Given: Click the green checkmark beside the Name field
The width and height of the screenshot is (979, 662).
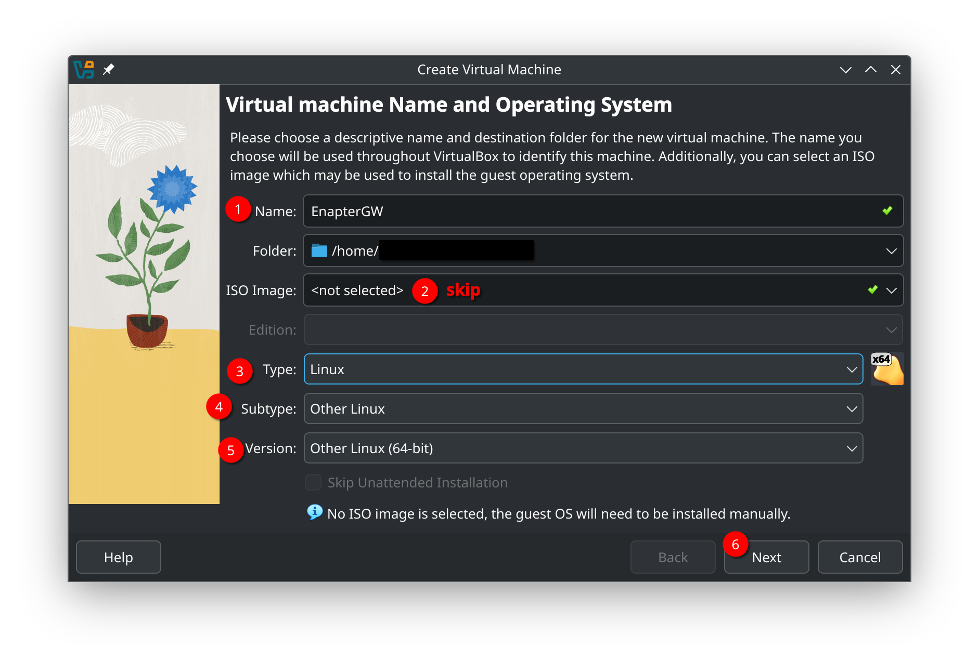Looking at the screenshot, I should coord(886,211).
